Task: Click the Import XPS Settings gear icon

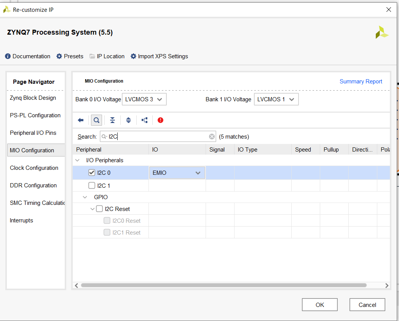Action: [x=133, y=56]
